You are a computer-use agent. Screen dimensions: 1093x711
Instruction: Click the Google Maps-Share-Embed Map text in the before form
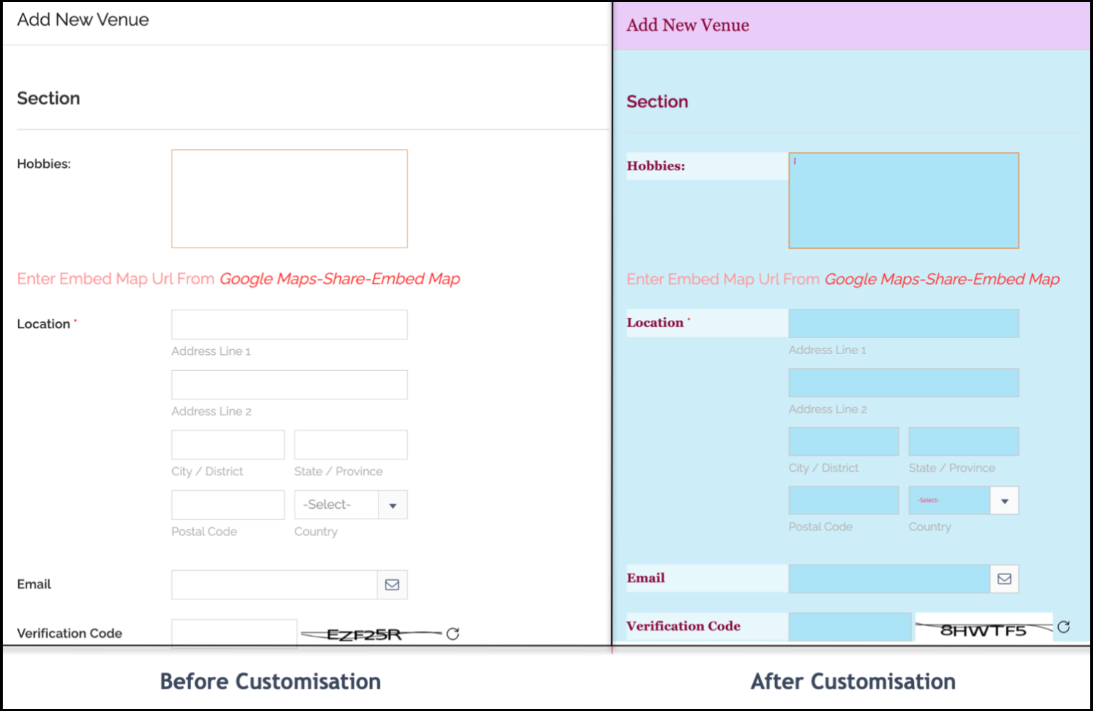[x=339, y=279]
